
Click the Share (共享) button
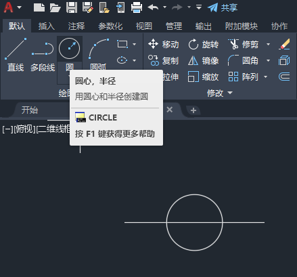click(x=223, y=7)
